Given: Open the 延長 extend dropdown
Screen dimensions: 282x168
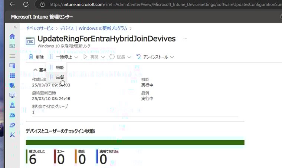Looking at the screenshot, I should [x=120, y=57].
